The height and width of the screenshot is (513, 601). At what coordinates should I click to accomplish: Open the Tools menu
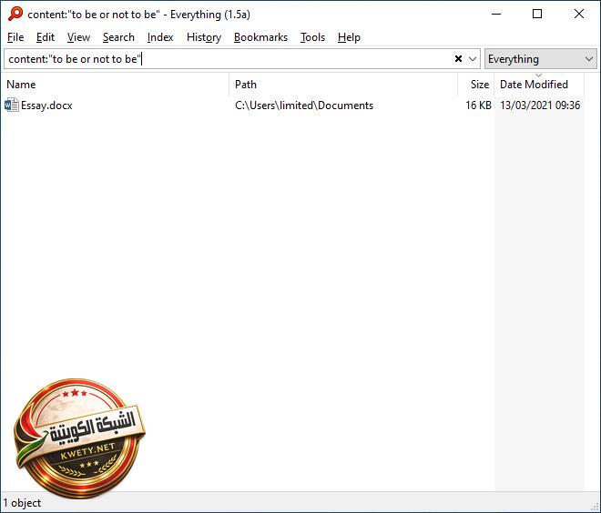pyautogui.click(x=312, y=37)
